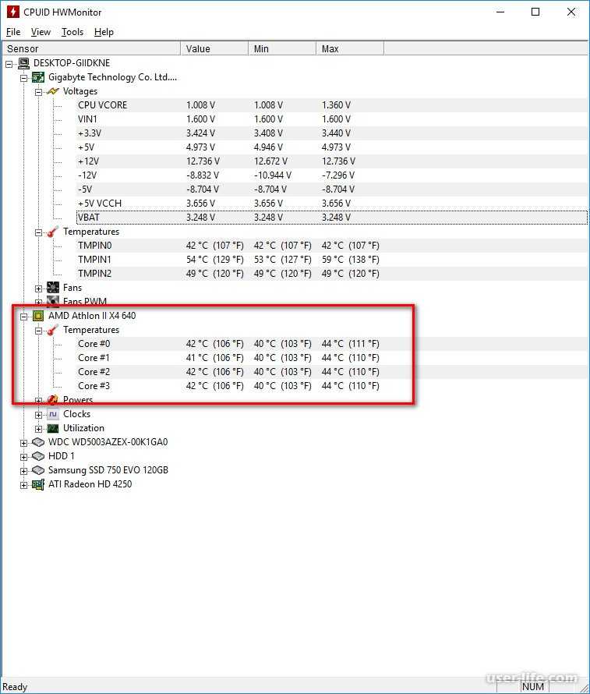Click the Utilization graph icon
The image size is (590, 694).
click(x=53, y=428)
